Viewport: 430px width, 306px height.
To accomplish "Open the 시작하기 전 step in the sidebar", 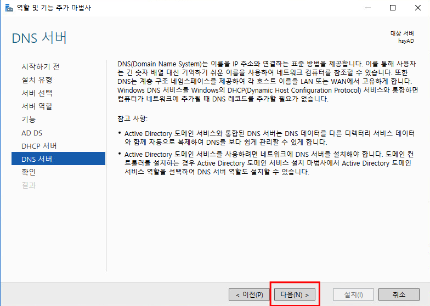I will click(x=41, y=67).
